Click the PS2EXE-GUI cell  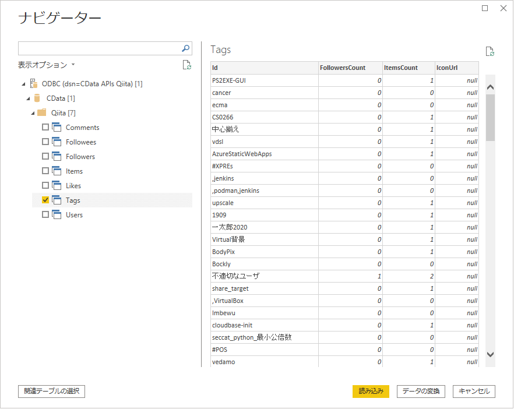point(265,80)
